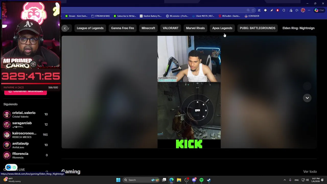Open Discord from the taskbar

point(194,180)
